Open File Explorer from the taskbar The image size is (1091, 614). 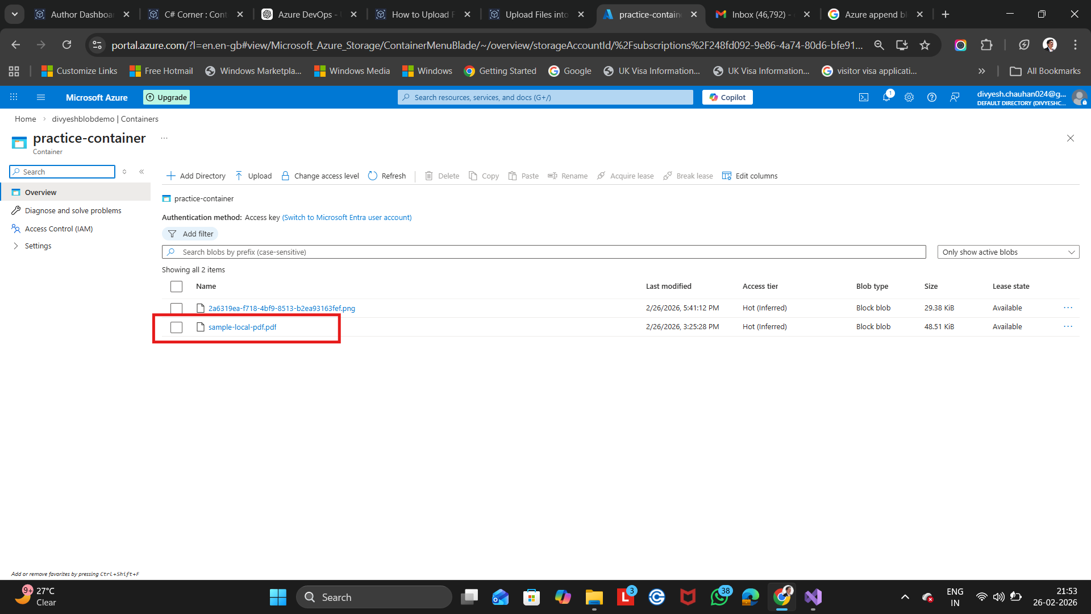pyautogui.click(x=594, y=597)
